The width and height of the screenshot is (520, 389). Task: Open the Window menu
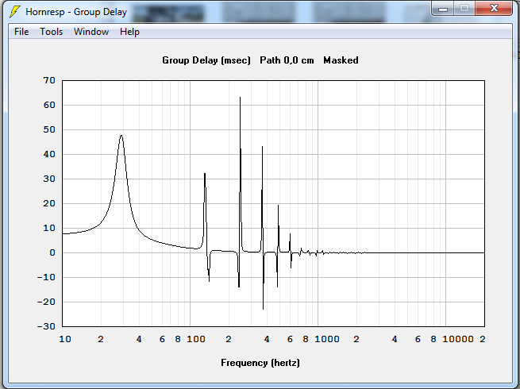pyautogui.click(x=91, y=32)
